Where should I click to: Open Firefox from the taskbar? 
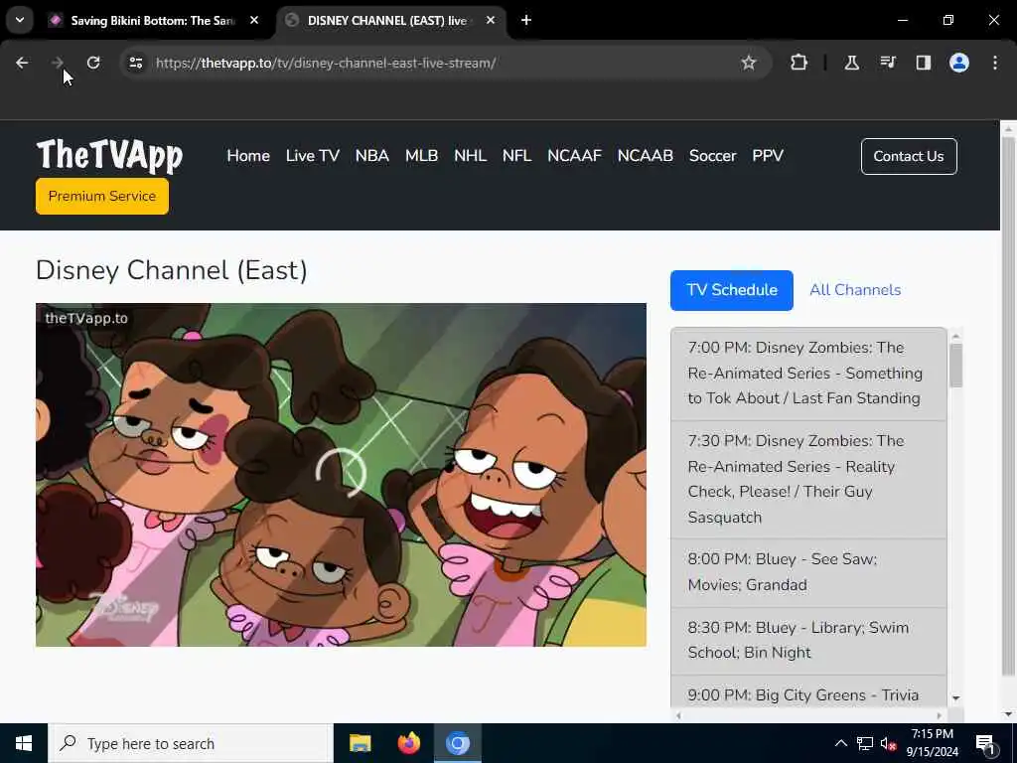coord(408,743)
